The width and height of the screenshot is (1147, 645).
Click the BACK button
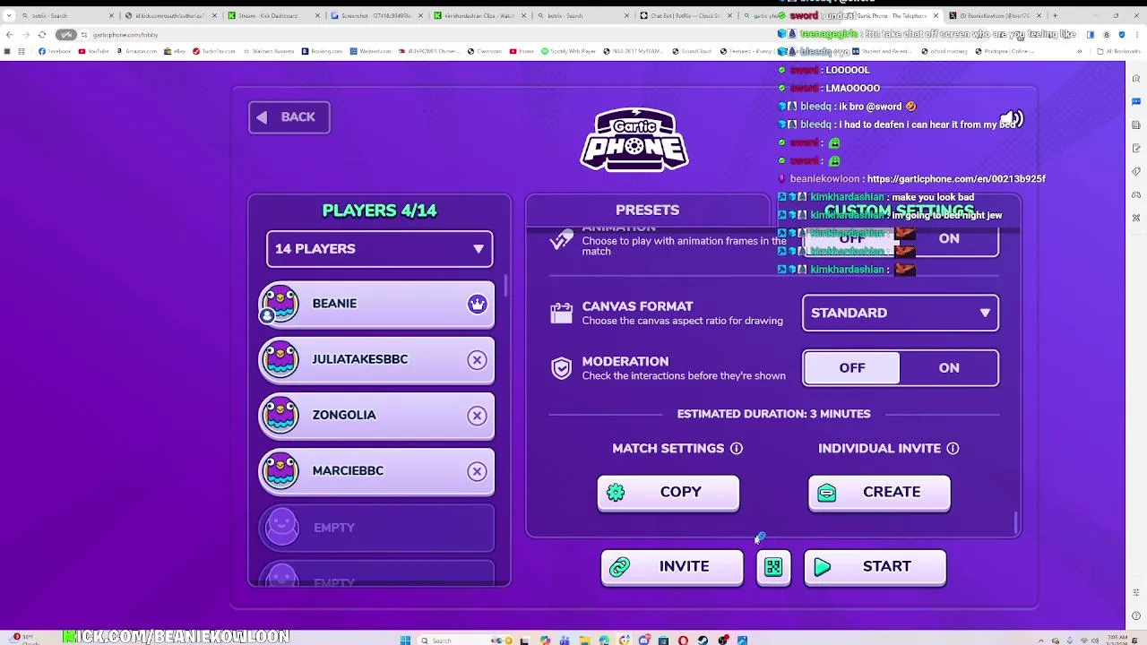[x=289, y=117]
